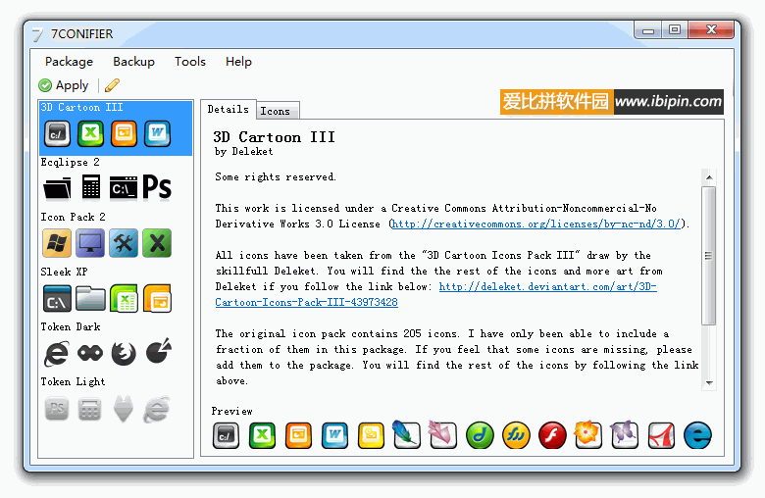This screenshot has height=498, width=765.
Task: Click Preview orange flower icon
Action: pos(587,434)
